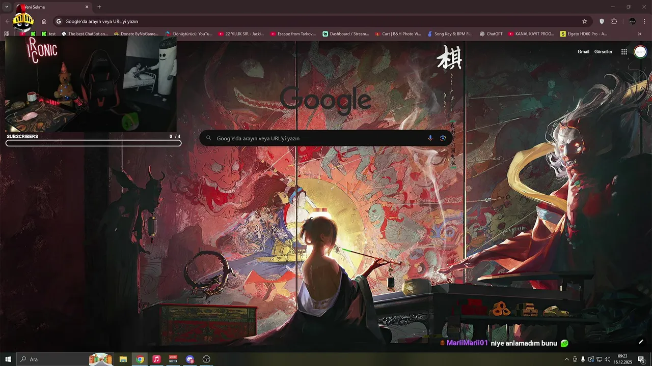Open the 'Cart | B&H Photo Vi...' bookmark
Viewport: 652px width, 366px height.
[x=398, y=34]
